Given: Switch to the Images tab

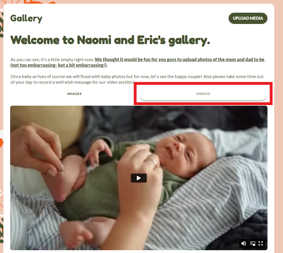Looking at the screenshot, I should pyautogui.click(x=74, y=94).
